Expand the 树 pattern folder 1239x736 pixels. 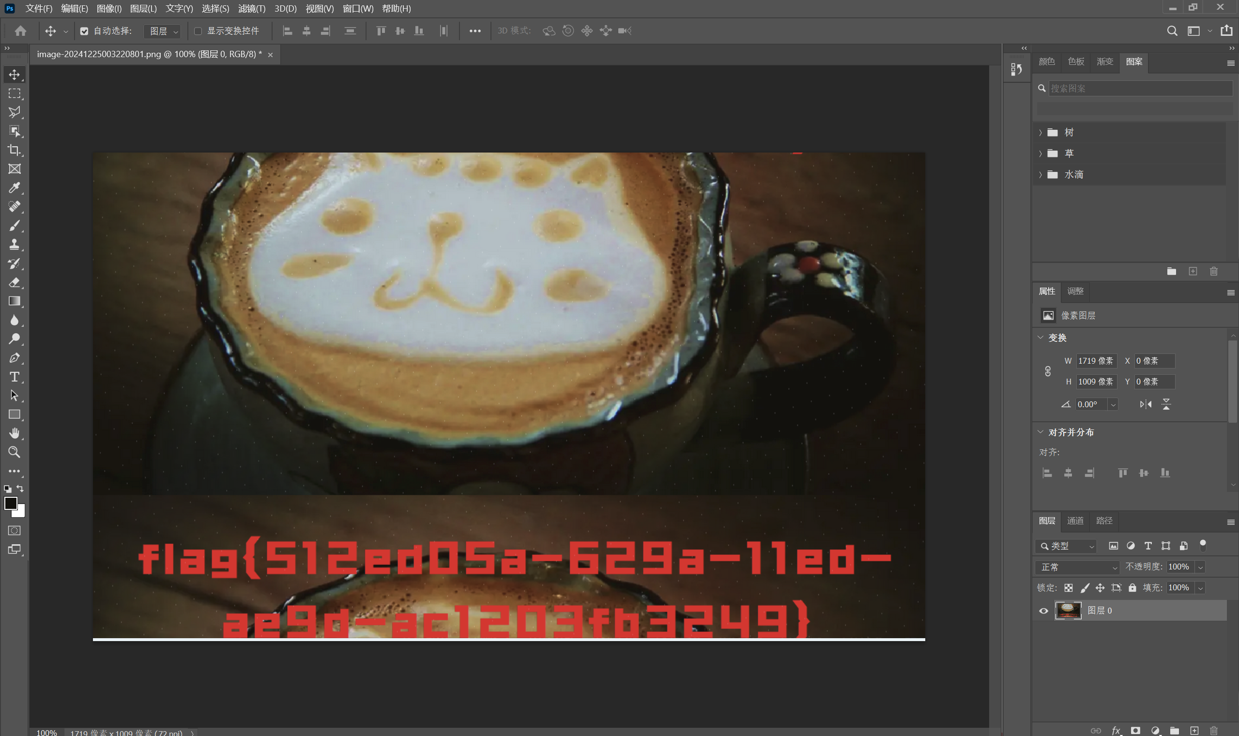pos(1040,132)
